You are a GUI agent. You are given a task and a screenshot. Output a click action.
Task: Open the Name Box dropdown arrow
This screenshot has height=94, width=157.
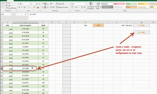click(x=11, y=14)
